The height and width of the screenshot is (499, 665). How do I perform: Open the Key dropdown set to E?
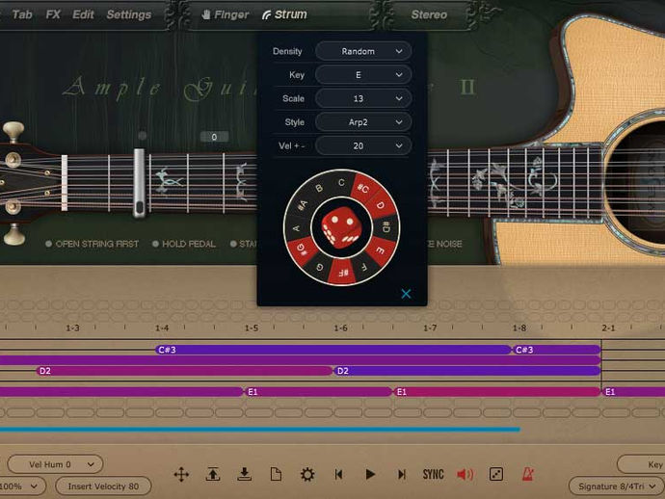point(363,75)
